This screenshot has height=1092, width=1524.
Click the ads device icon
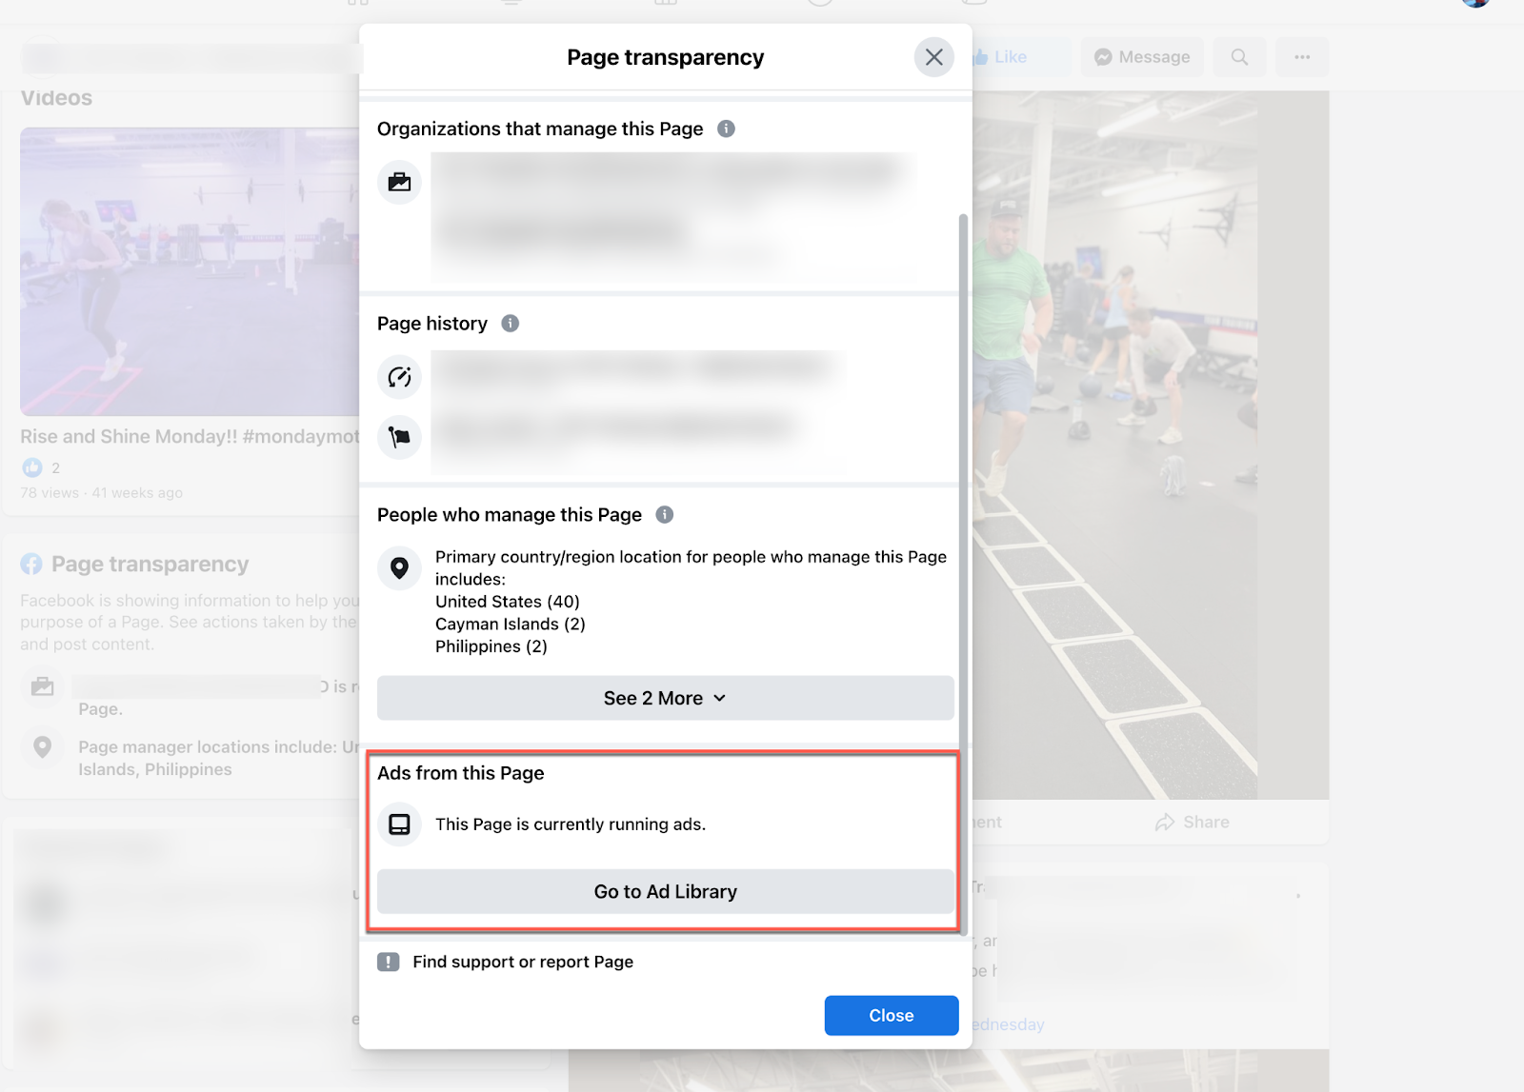point(400,824)
